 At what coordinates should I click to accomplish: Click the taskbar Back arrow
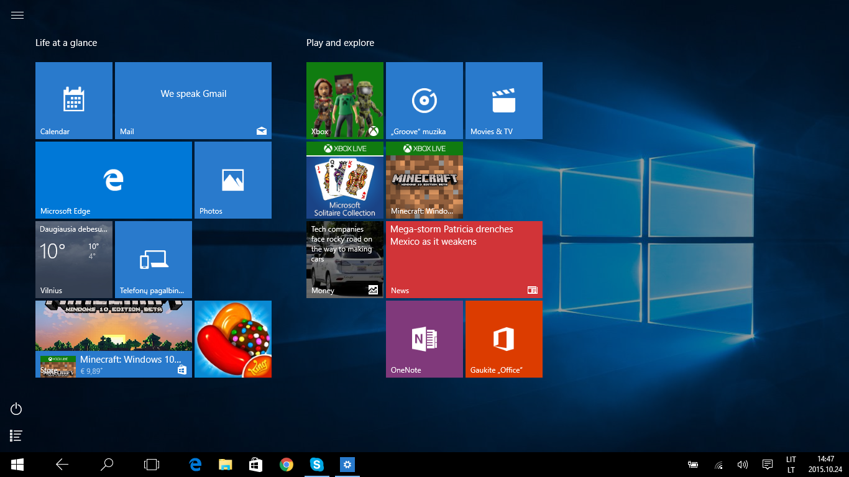click(x=62, y=464)
